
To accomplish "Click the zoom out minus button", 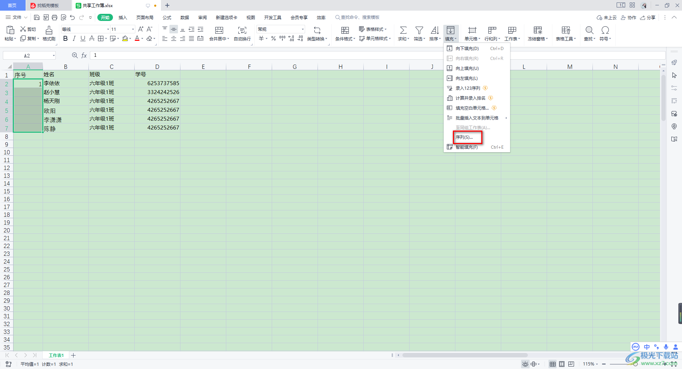I will [x=604, y=364].
